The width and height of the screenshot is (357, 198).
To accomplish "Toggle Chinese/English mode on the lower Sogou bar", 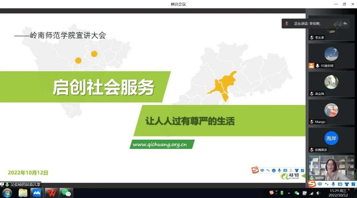I will point(320,184).
